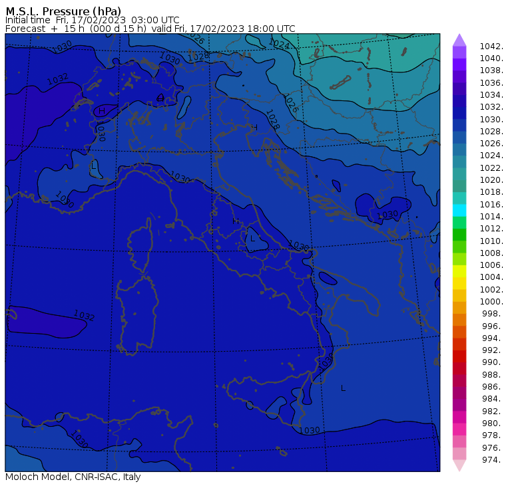Click the 'Initial time Fri, 17/02/2023 03:00 UTC' line
Image resolution: width=506 pixels, height=486 pixels.
pyautogui.click(x=93, y=20)
